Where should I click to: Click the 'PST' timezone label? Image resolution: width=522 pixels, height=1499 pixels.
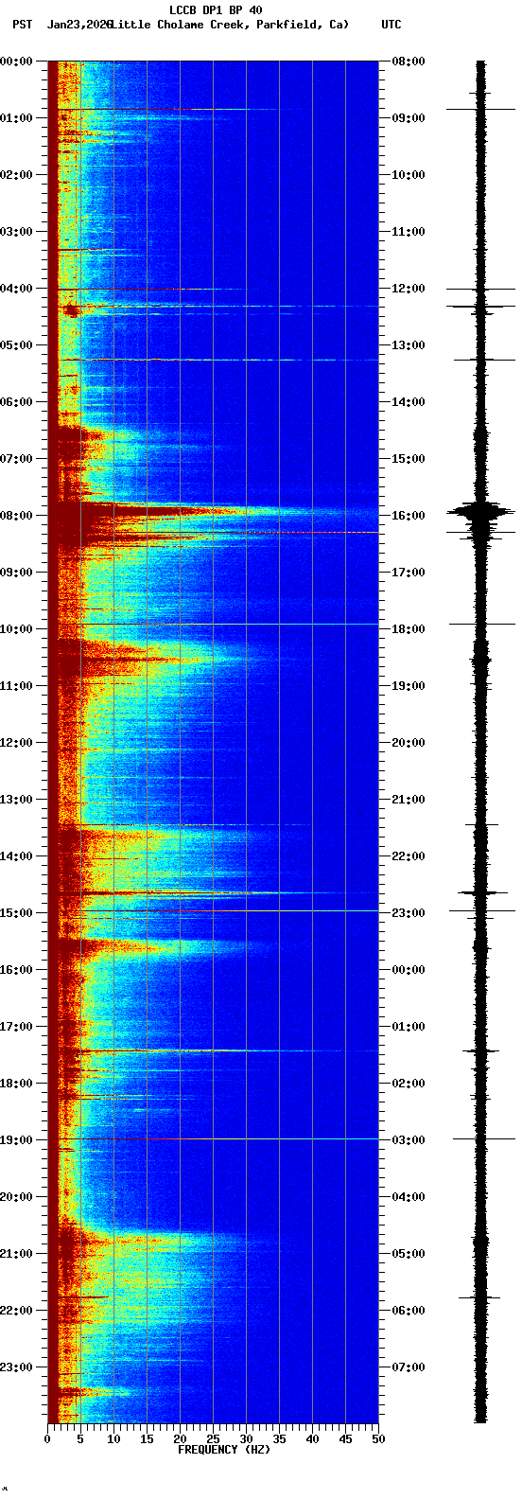[x=22, y=24]
